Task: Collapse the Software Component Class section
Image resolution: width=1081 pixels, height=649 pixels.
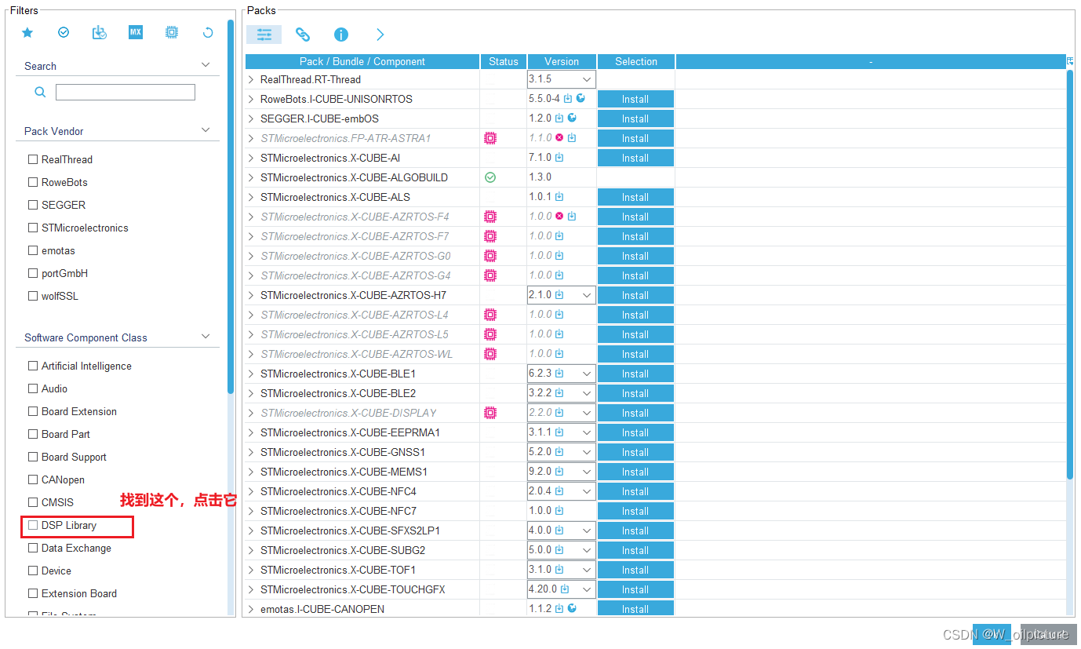Action: coord(206,337)
